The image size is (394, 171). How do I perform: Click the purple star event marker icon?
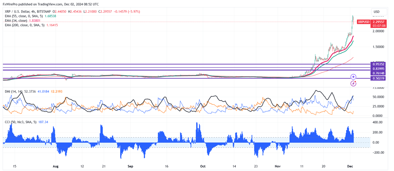coord(354,77)
